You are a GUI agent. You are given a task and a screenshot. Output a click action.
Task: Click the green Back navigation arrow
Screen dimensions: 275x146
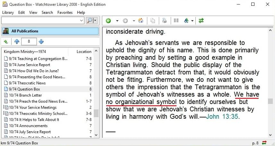pos(108,21)
